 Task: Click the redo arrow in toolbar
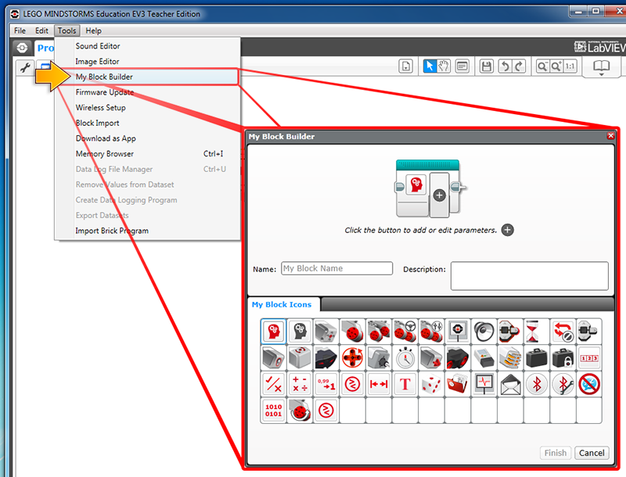[x=519, y=66]
